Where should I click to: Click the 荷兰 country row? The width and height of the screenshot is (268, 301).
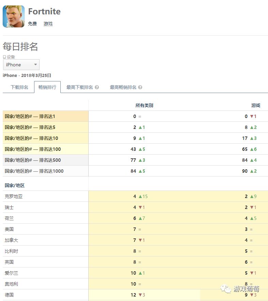coord(135,218)
